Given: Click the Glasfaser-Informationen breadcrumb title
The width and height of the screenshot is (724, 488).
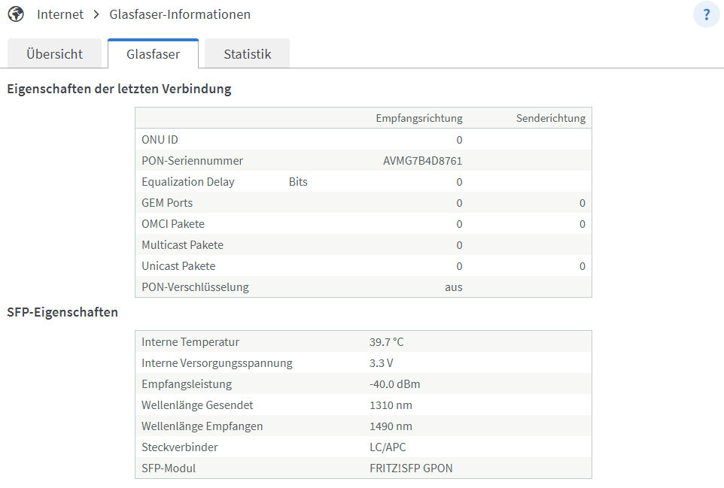Looking at the screenshot, I should [180, 14].
